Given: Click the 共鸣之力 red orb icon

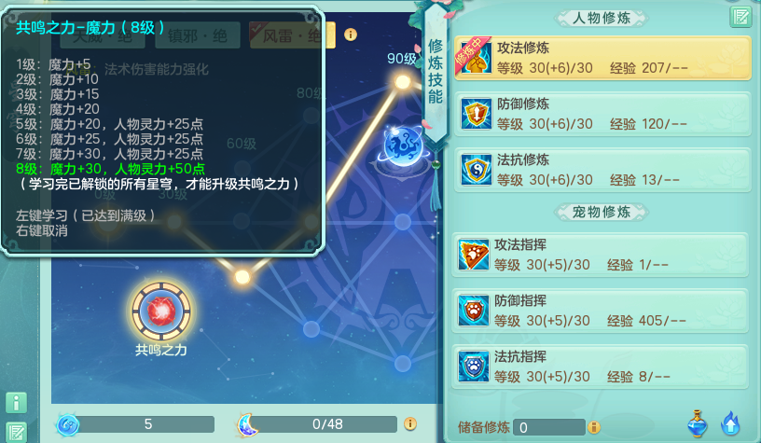Looking at the screenshot, I should (161, 311).
